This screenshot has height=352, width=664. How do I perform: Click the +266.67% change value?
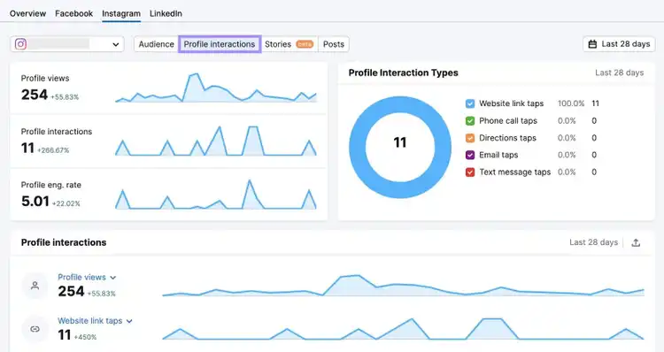pyautogui.click(x=53, y=150)
